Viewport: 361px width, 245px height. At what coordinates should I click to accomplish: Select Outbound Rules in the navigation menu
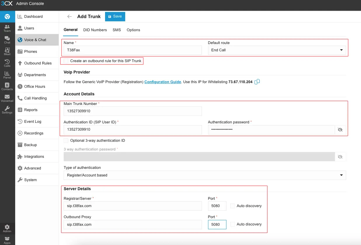tap(38, 63)
